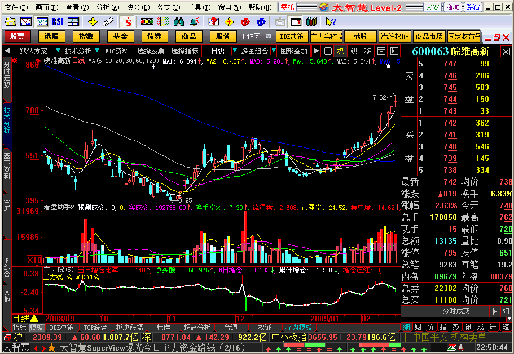
Task: Click the intraday line chart toolbar icon
Action: point(26,22)
